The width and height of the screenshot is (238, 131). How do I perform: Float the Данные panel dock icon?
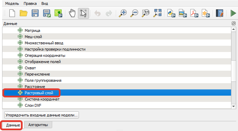[x=233, y=24]
